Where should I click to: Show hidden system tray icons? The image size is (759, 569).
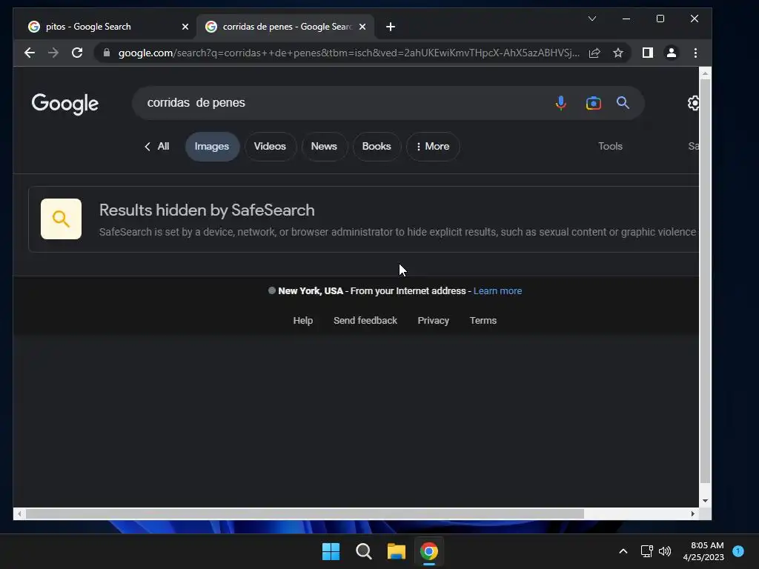click(x=623, y=551)
